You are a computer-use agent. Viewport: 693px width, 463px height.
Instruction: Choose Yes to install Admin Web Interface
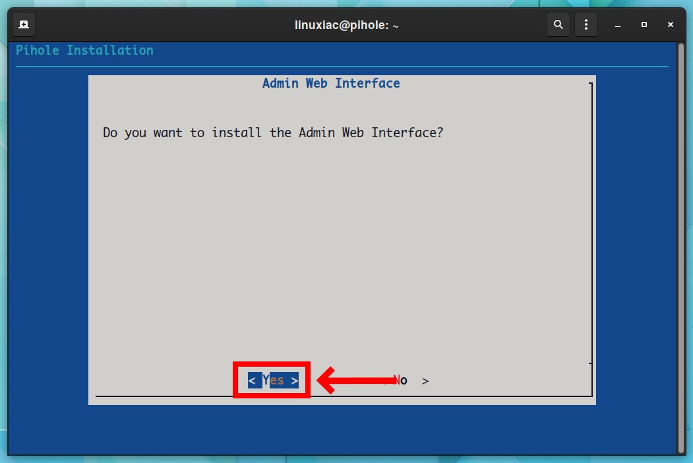coord(273,381)
